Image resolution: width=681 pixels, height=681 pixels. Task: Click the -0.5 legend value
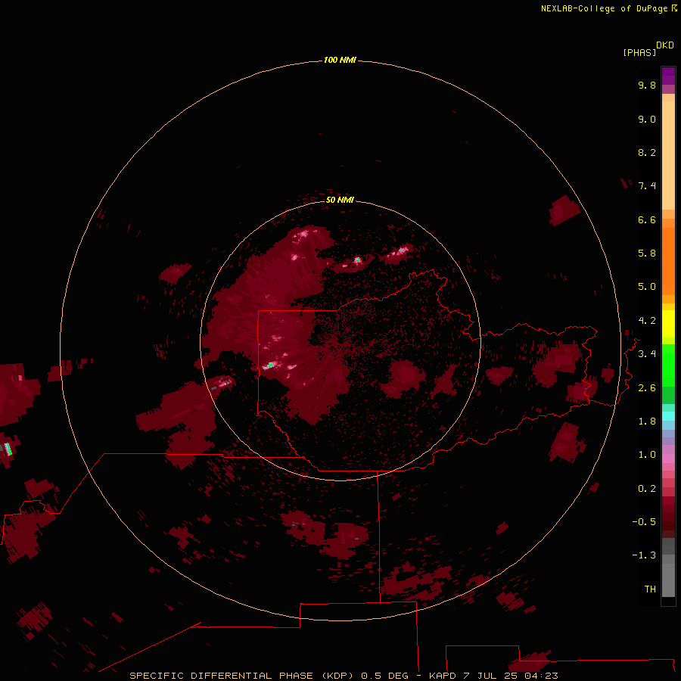[644, 522]
